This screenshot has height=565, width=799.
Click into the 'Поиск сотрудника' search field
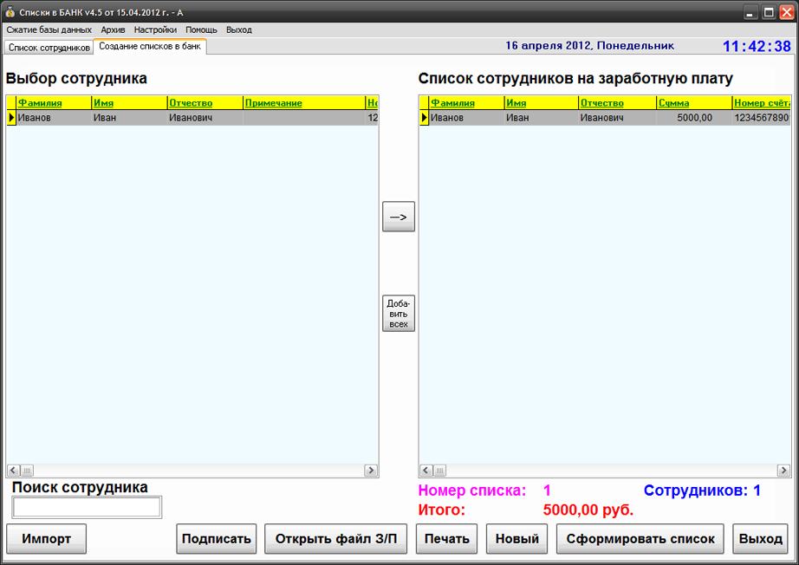pyautogui.click(x=87, y=507)
